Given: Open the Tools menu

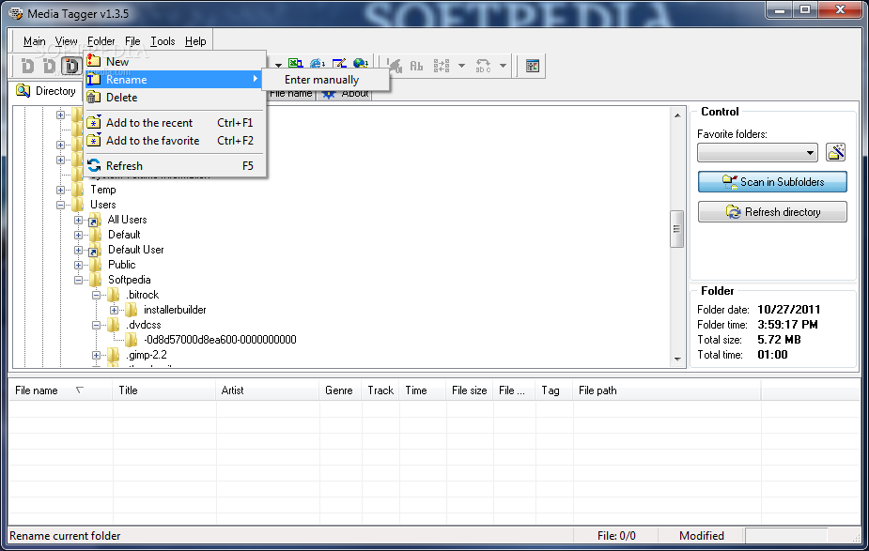Looking at the screenshot, I should (163, 41).
